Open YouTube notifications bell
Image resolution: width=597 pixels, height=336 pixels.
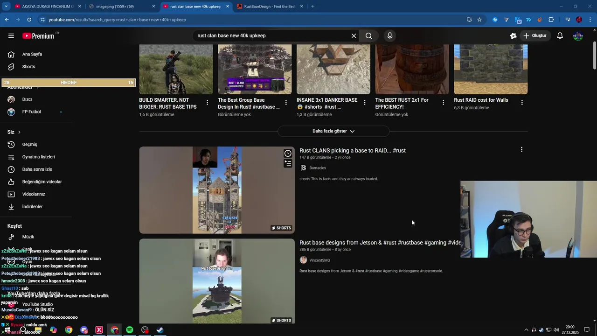(560, 36)
